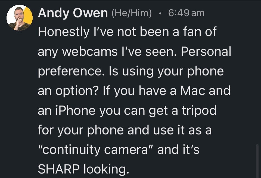The height and width of the screenshot is (178, 261).
Task: Open Andy Owen's profile from his name
Action: click(73, 13)
